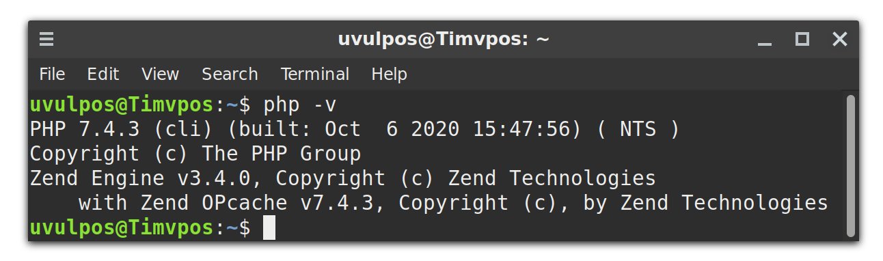The width and height of the screenshot is (883, 261).
Task: Open the Terminal menu
Action: [x=315, y=74]
